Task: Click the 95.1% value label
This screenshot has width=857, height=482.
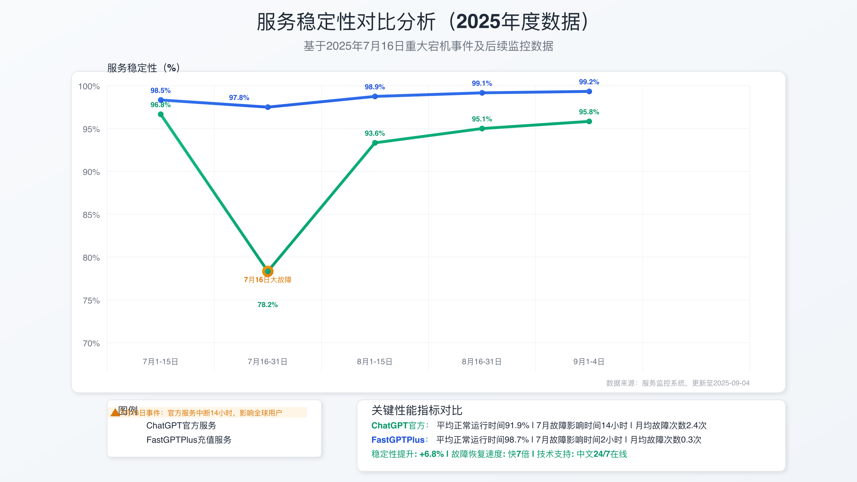Action: tap(482, 119)
